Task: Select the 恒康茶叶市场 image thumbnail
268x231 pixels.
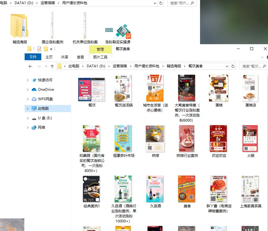Action: coord(123,138)
